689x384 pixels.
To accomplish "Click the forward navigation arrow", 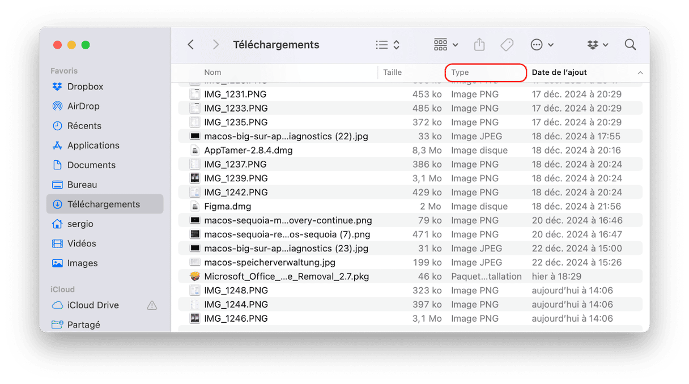I will 215,45.
